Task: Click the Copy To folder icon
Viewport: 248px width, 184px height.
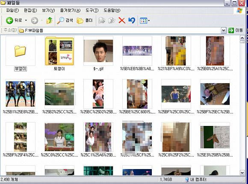Action: (112, 20)
